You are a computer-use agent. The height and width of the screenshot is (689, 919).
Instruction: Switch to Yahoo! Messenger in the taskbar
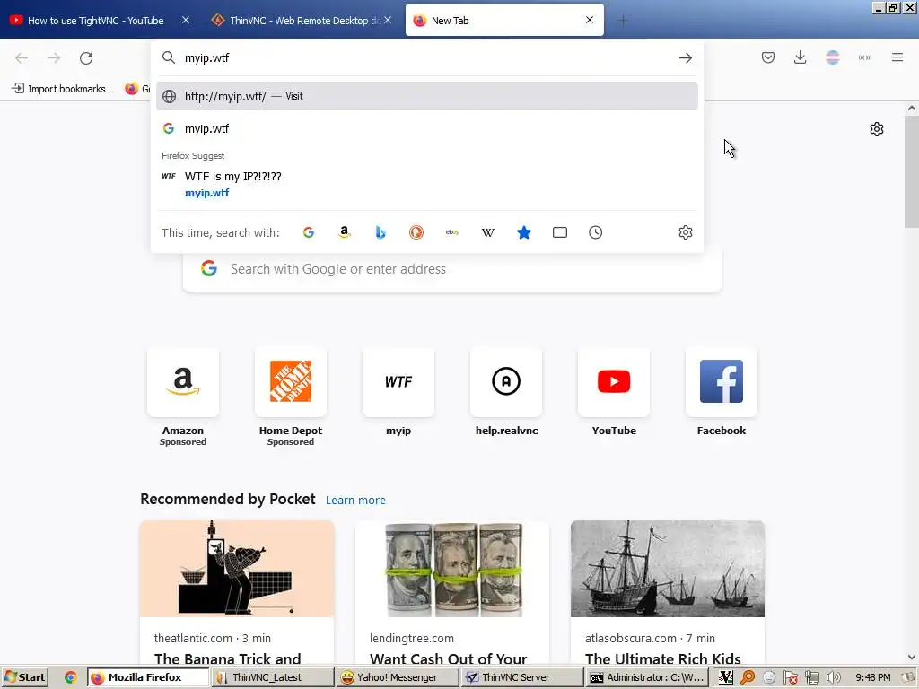pos(397,677)
